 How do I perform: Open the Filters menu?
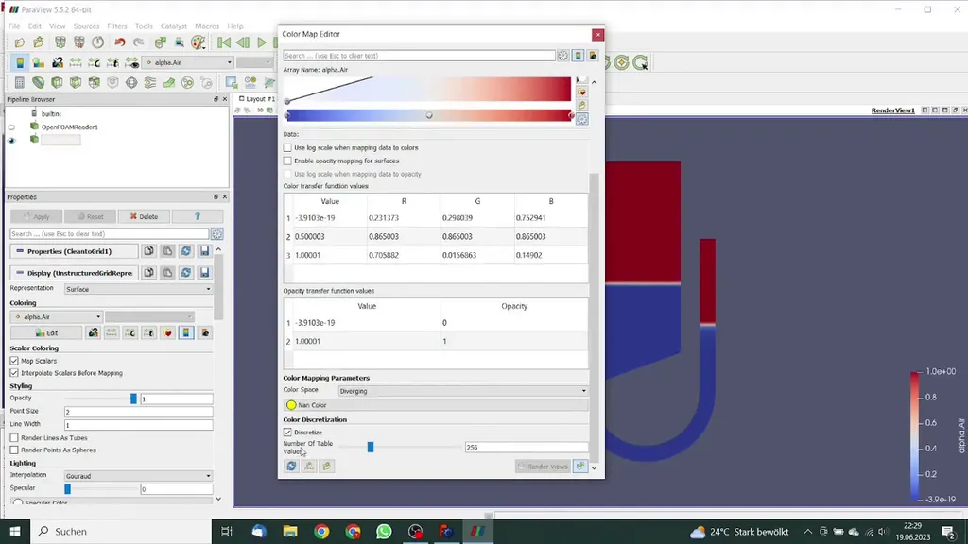pyautogui.click(x=117, y=26)
